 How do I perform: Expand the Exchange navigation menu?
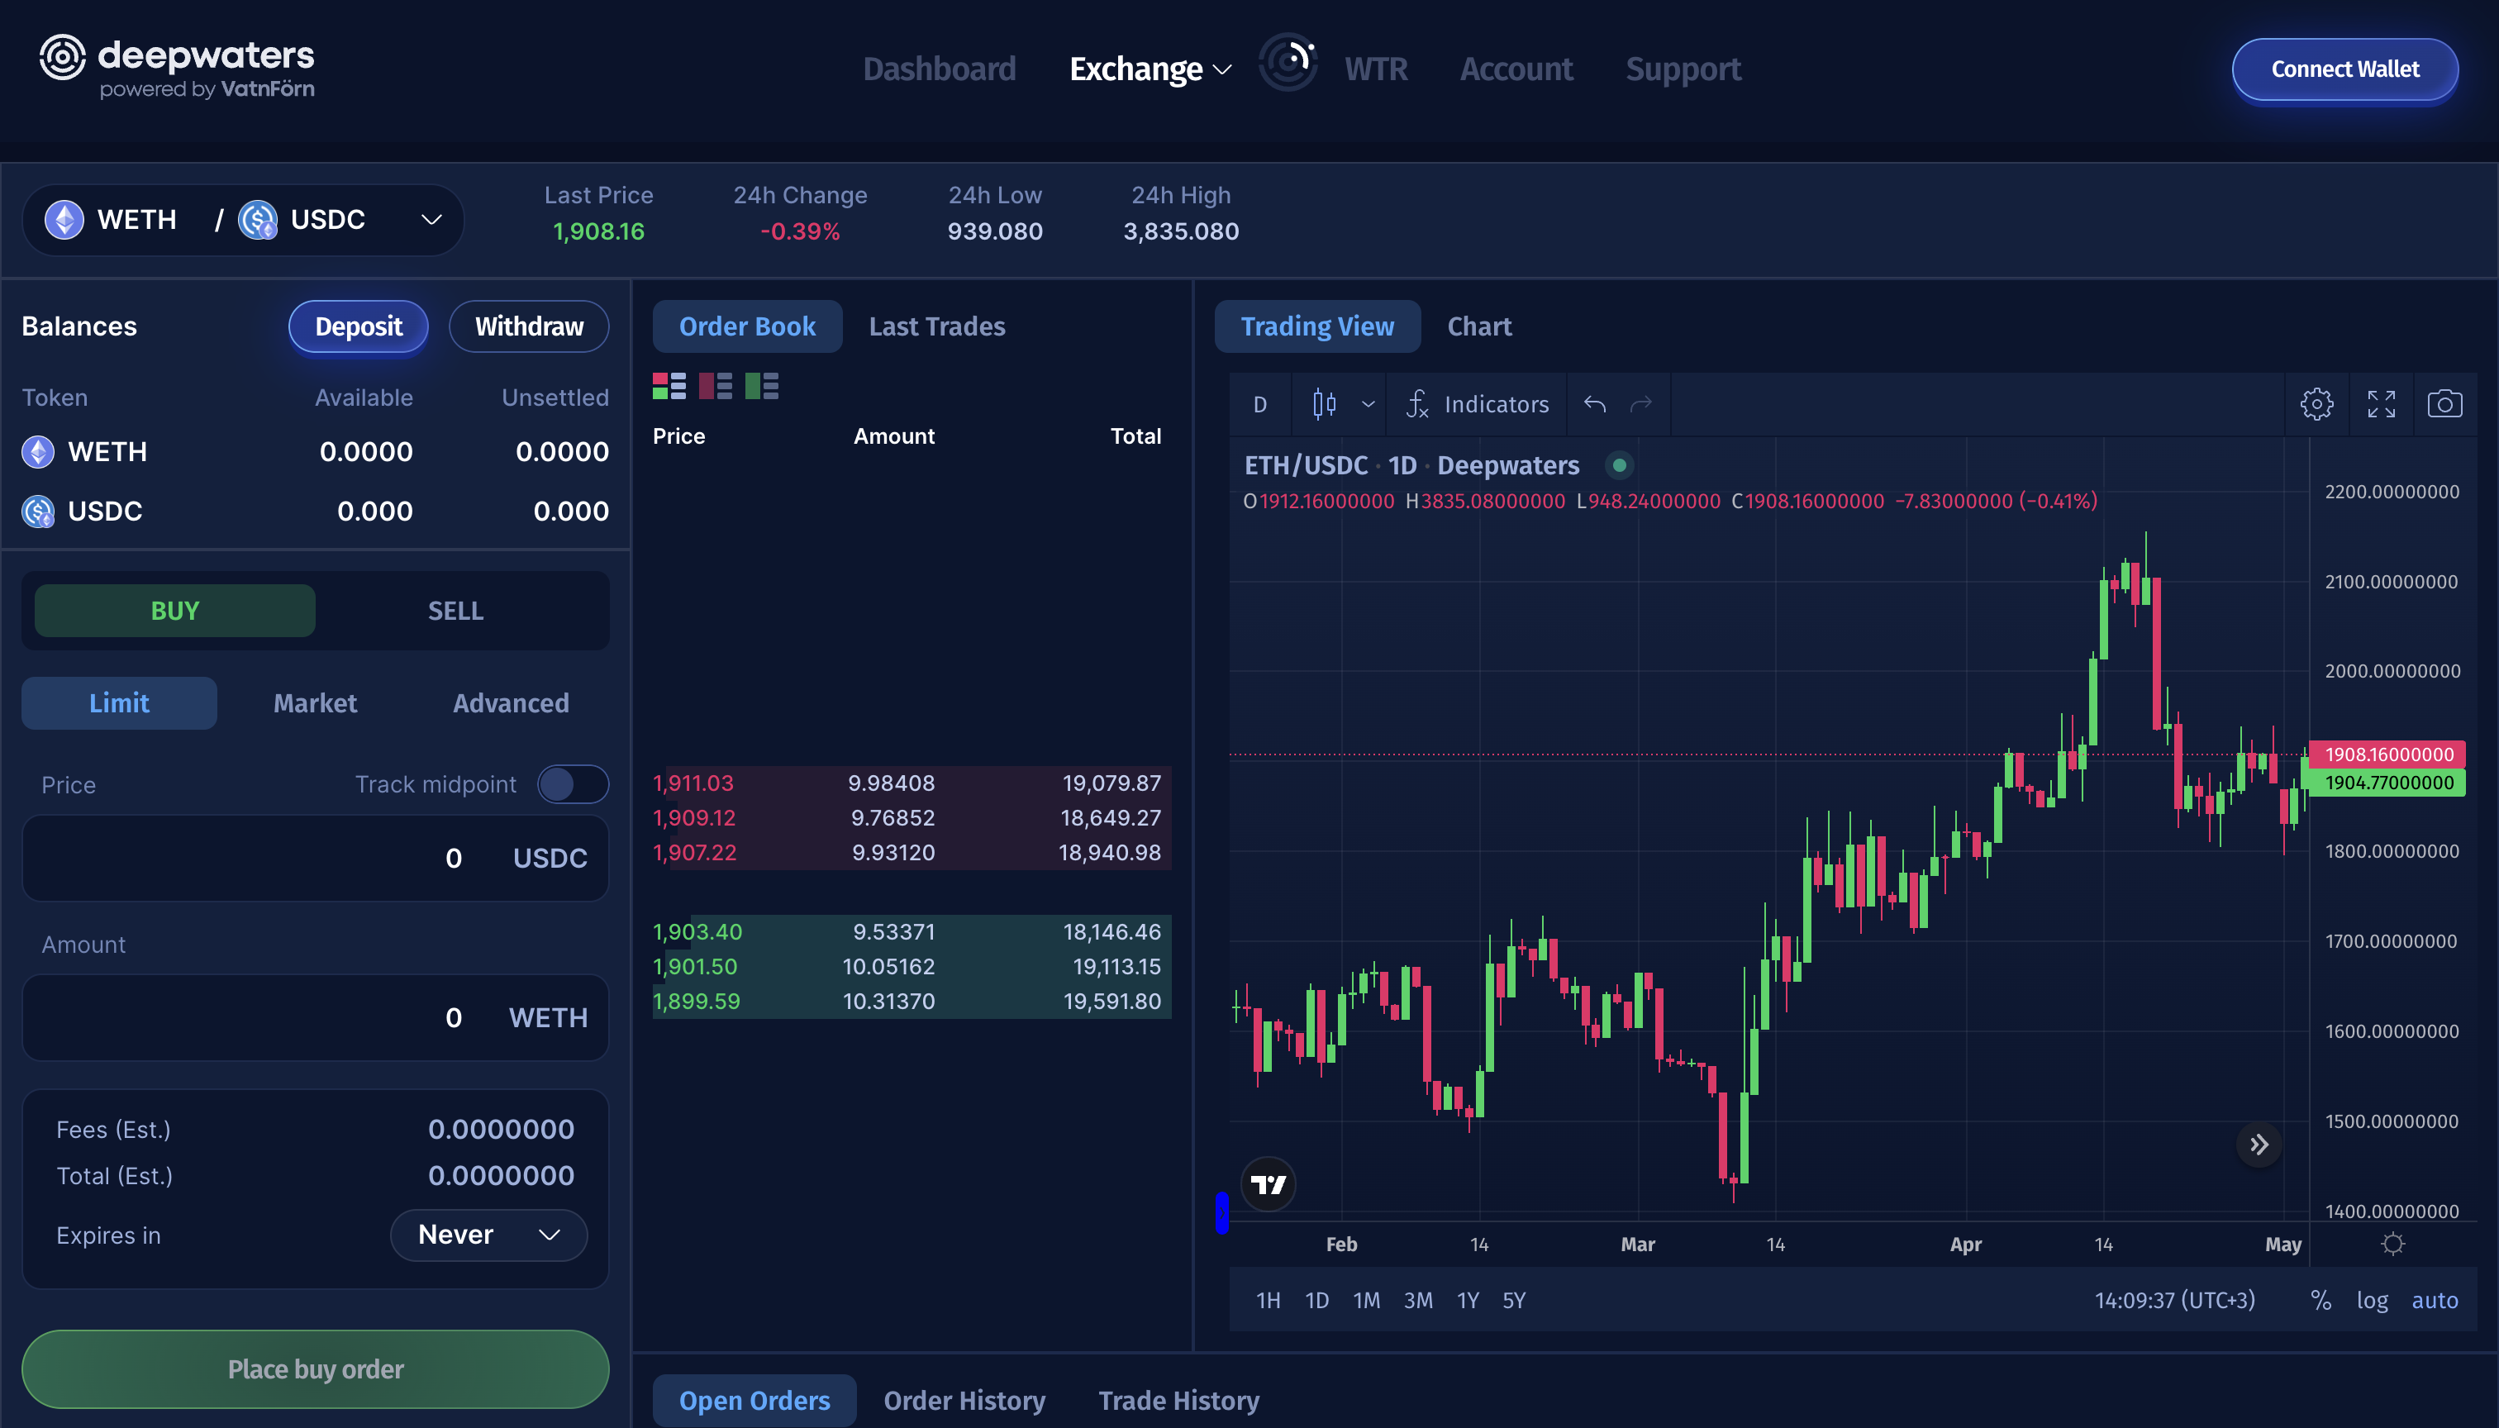(1150, 69)
